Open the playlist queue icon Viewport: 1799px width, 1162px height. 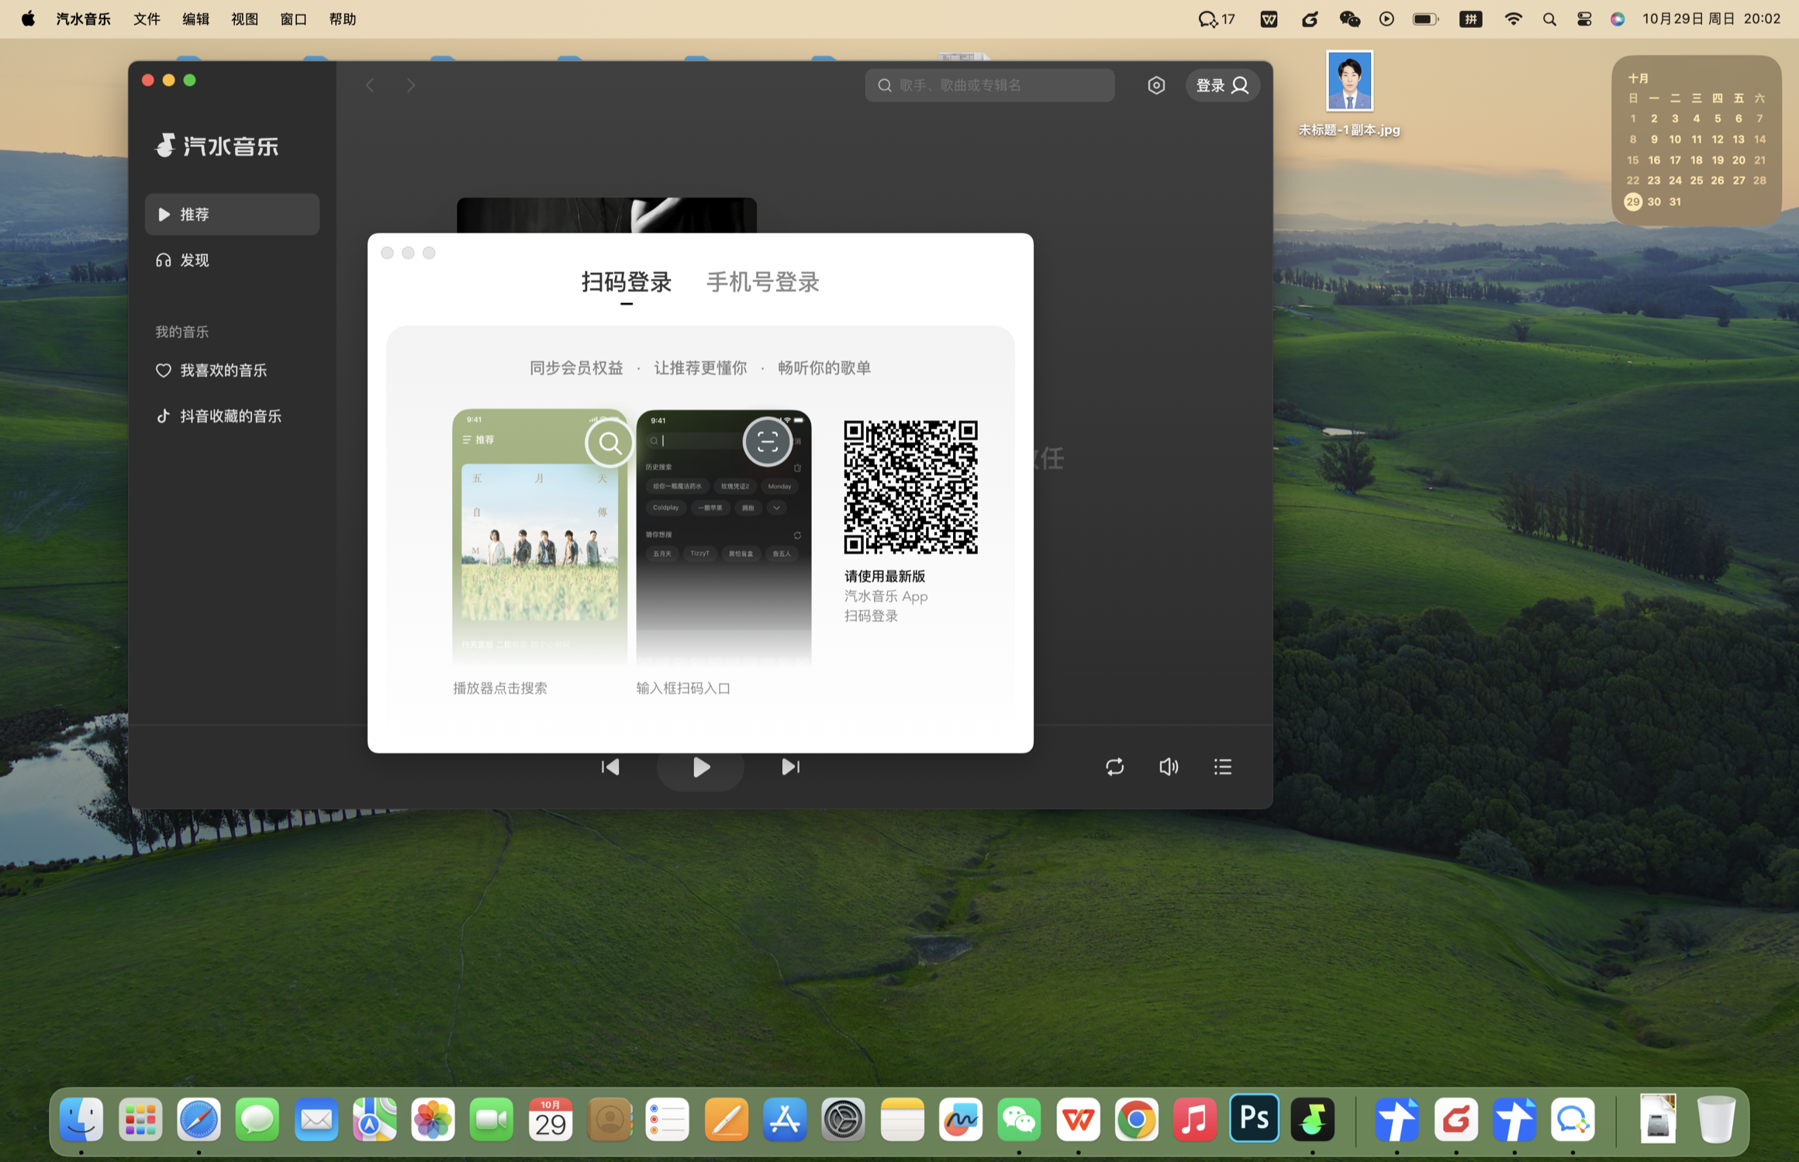point(1222,767)
